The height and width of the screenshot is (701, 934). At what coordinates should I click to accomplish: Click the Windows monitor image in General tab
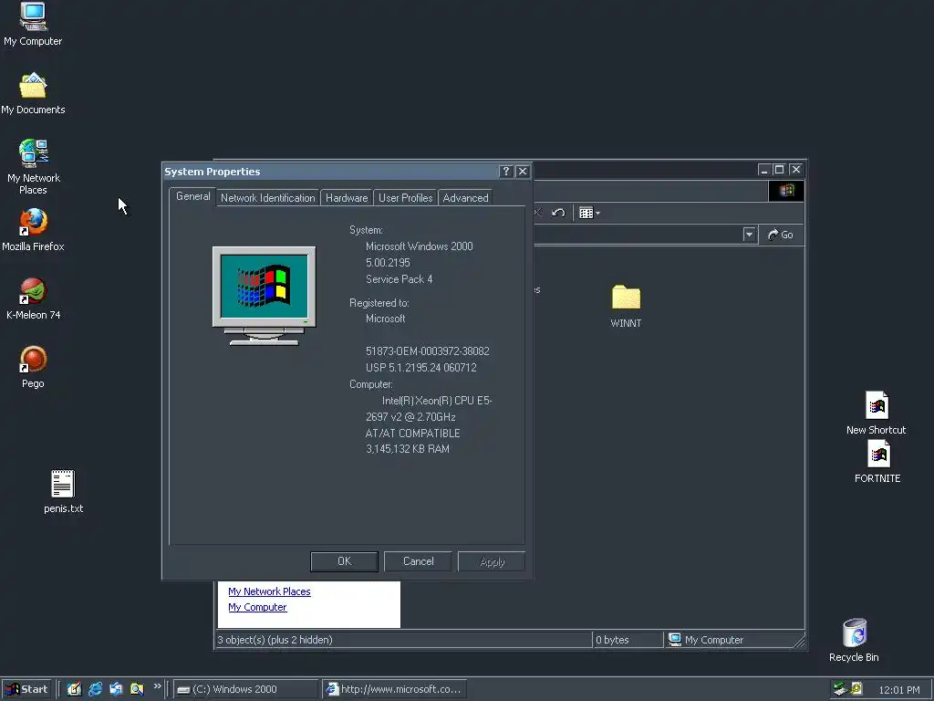264,296
